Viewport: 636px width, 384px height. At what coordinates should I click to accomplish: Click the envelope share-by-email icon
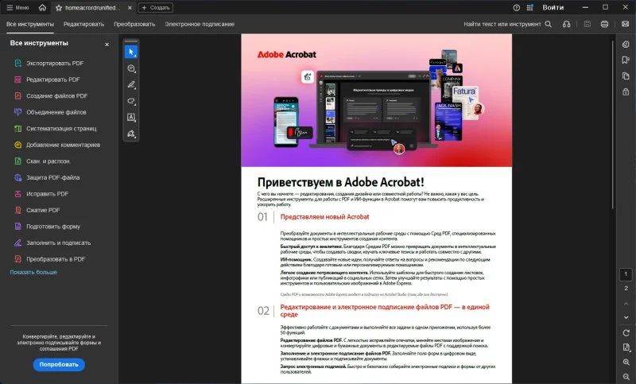click(625, 25)
